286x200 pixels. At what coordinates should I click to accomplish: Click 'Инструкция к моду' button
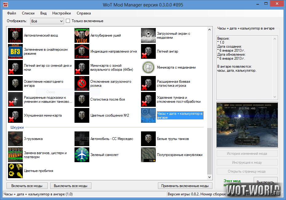click(247, 162)
